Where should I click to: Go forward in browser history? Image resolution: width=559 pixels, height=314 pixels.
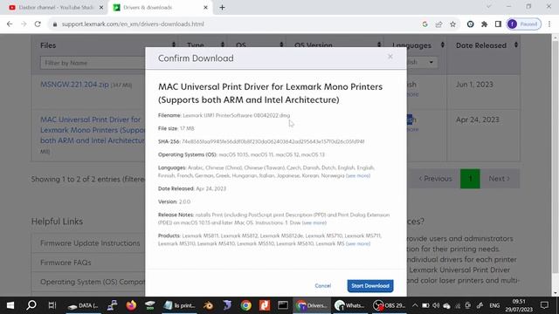click(x=24, y=24)
